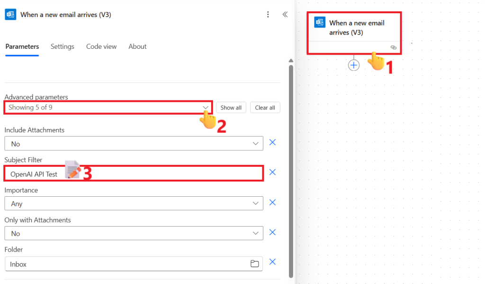Image resolution: width=485 pixels, height=284 pixels.
Task: Remove the Subject Filter parameter
Action: pos(272,173)
